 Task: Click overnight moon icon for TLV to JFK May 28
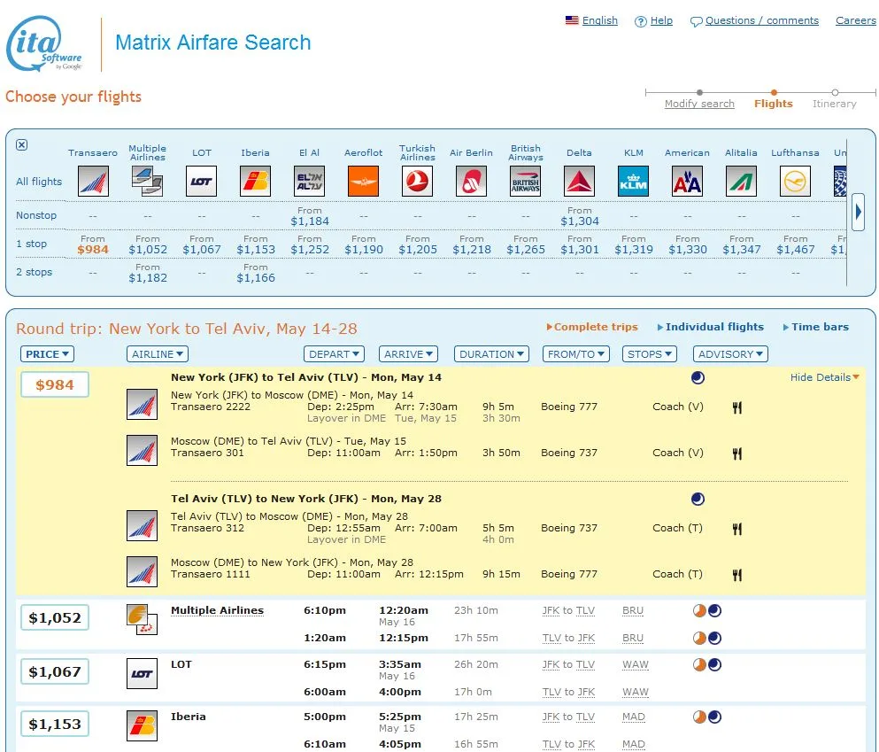click(698, 499)
